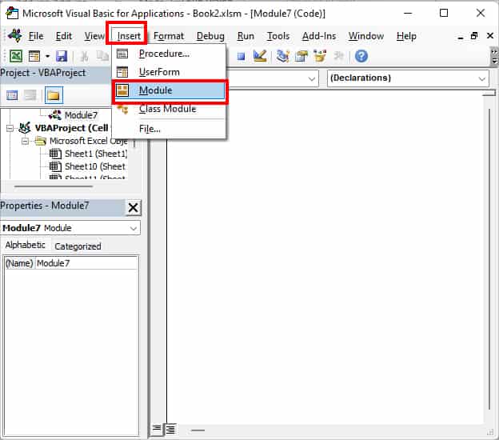Open the Edit menu

tap(64, 36)
